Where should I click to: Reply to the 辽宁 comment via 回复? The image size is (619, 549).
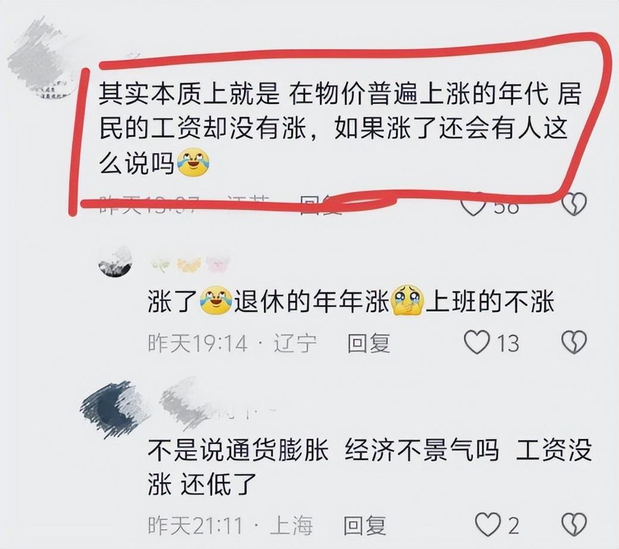pyautogui.click(x=368, y=342)
